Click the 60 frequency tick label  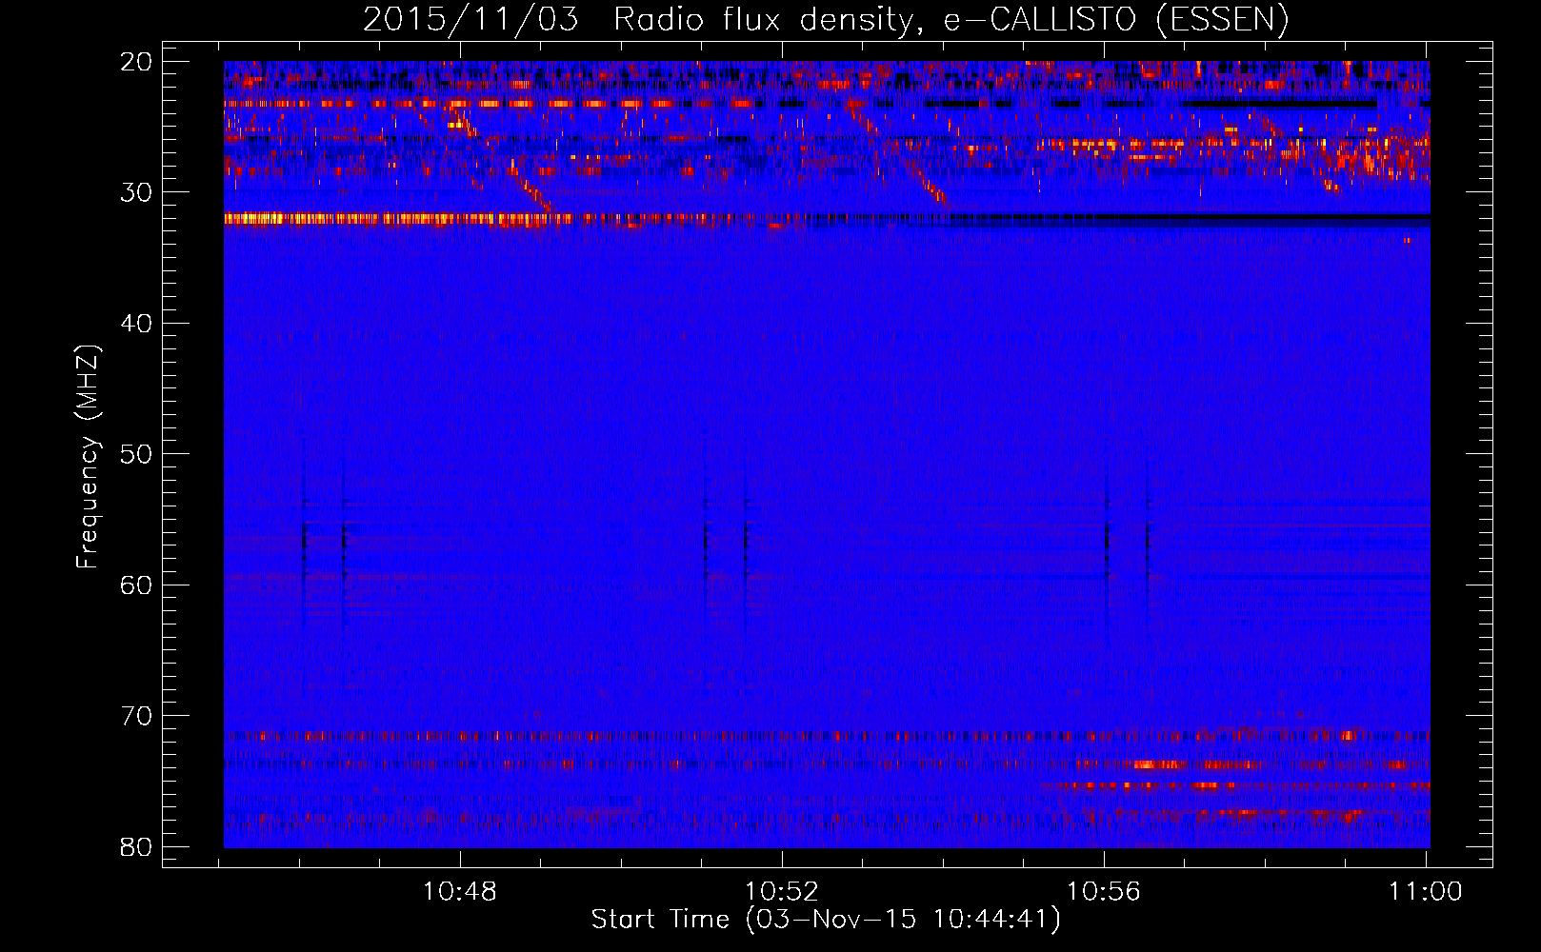pos(138,585)
